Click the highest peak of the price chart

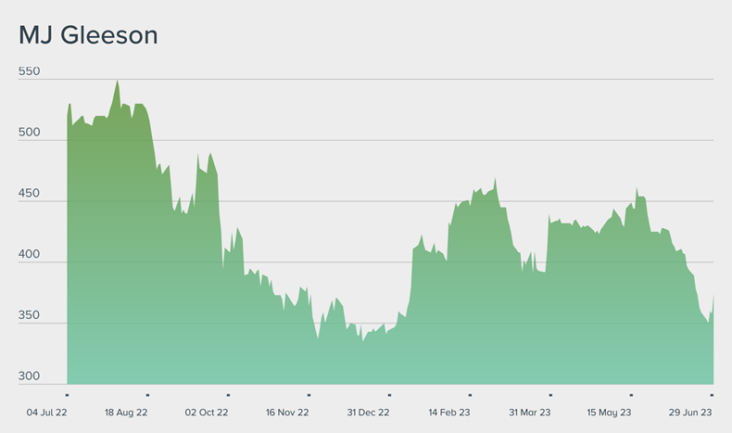pos(117,81)
